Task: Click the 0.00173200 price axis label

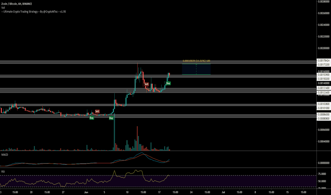Action: pyautogui.click(x=324, y=65)
